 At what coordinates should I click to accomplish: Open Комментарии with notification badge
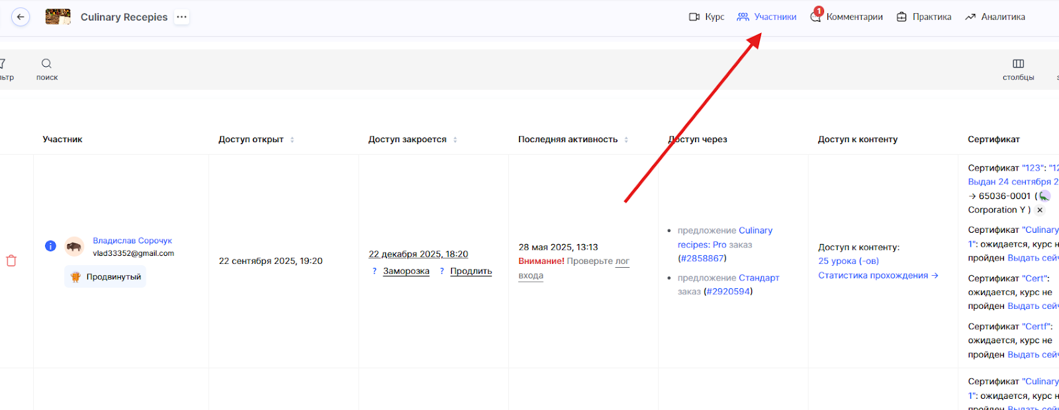(x=847, y=17)
